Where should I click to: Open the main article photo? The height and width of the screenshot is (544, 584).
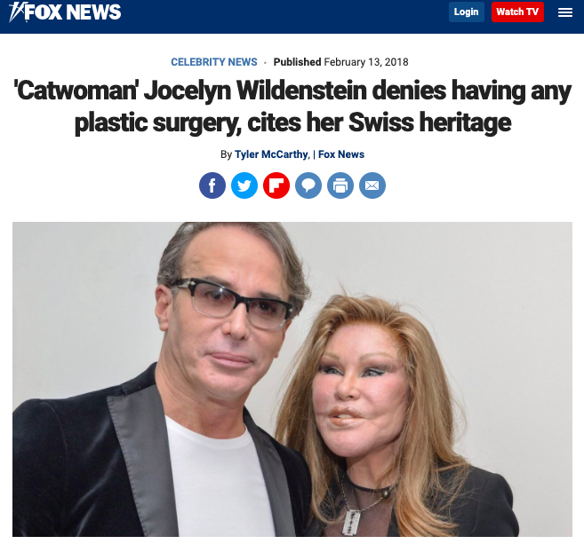(292, 379)
